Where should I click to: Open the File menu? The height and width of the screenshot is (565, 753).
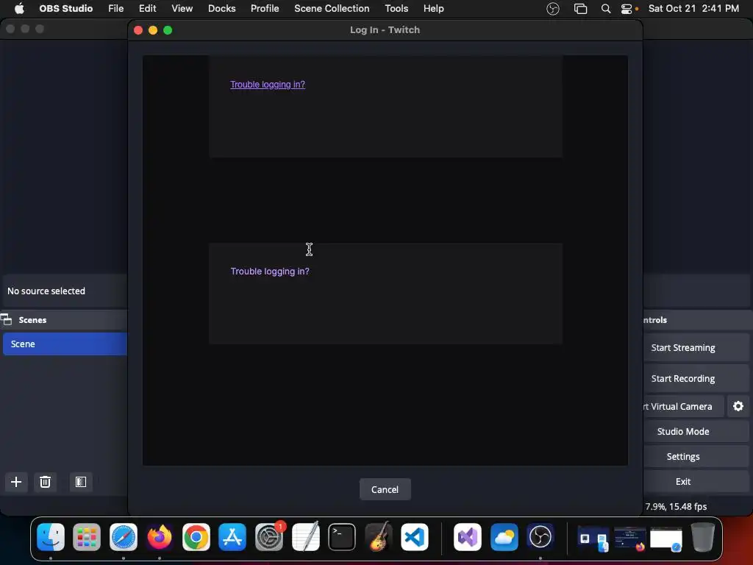(115, 8)
